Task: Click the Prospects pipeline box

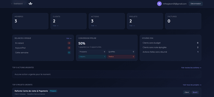Action: (92, 52)
